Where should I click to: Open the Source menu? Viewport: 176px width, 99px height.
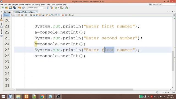[x=21, y=4]
